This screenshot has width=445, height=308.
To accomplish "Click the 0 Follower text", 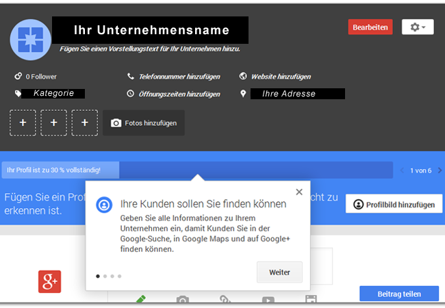I will click(41, 77).
